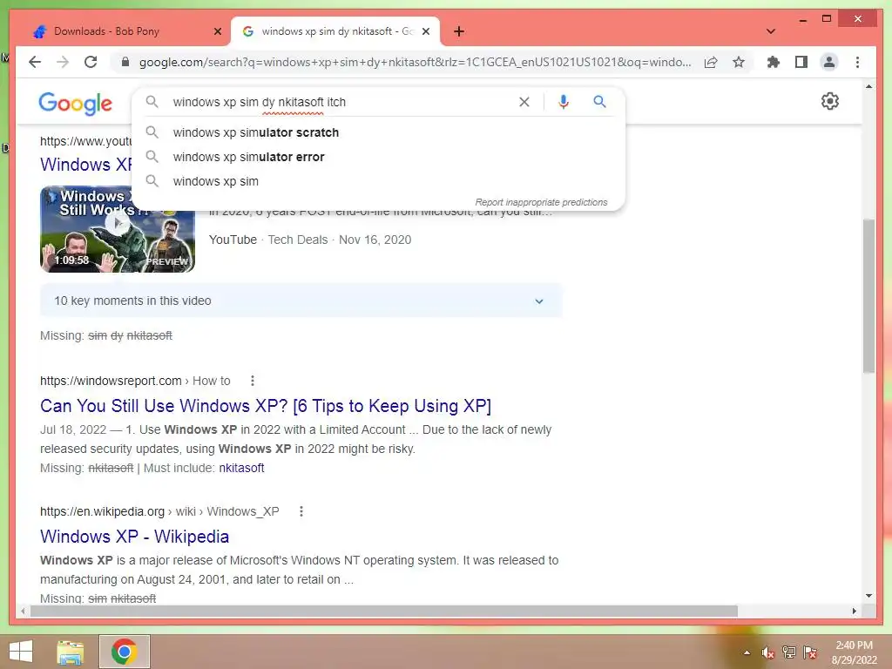Image resolution: width=892 pixels, height=669 pixels.
Task: Click in the Google search input field
Action: (x=341, y=102)
